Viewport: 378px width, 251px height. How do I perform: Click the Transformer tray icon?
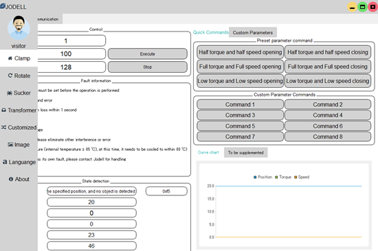click(3, 110)
